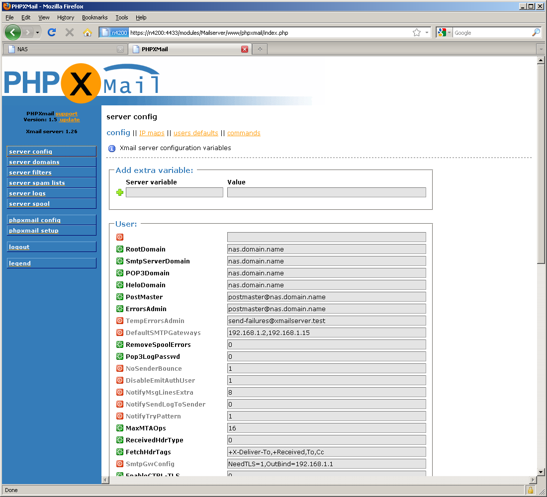Click the DisableEmitAuthUser red icon
The height and width of the screenshot is (497, 547).
click(120, 380)
